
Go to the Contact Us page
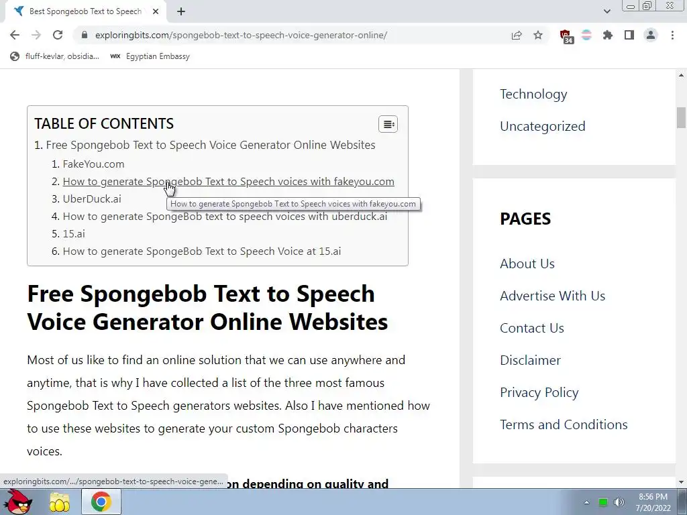(532, 328)
